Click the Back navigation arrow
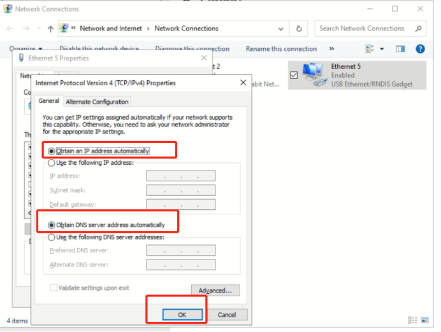The height and width of the screenshot is (332, 441). [10, 29]
